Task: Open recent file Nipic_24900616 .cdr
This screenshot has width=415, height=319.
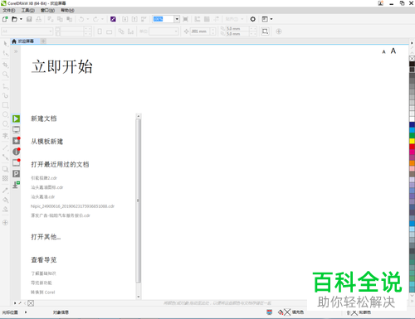Action: 72,206
